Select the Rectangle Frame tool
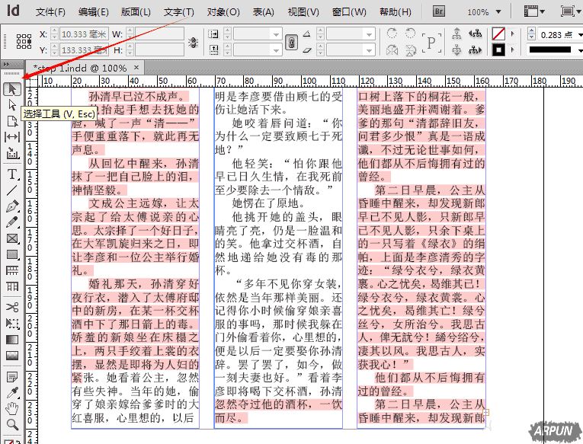Viewport: 583px width, 444px height. pyautogui.click(x=12, y=238)
